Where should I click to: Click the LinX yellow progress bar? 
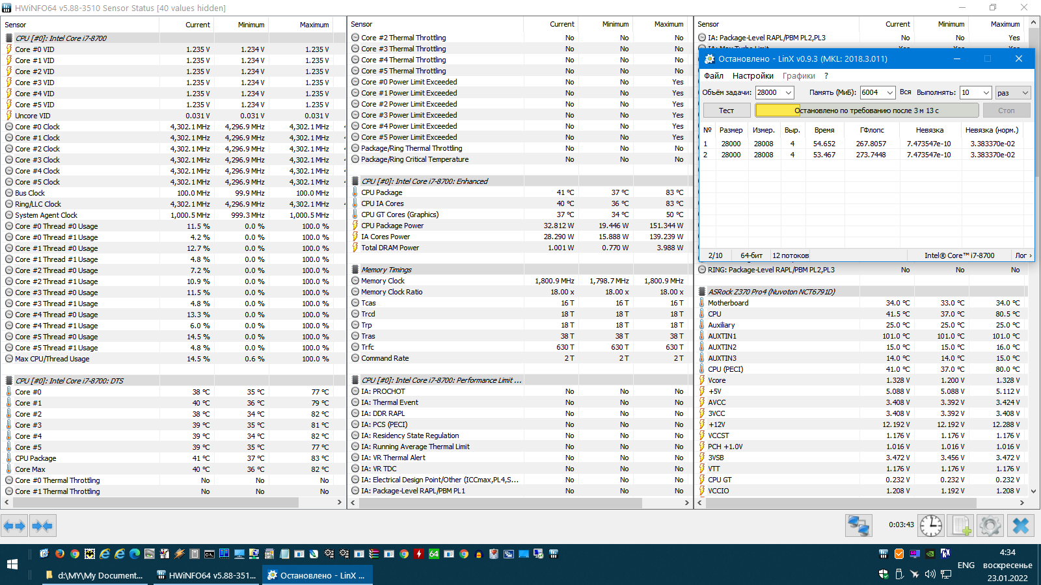click(x=867, y=110)
